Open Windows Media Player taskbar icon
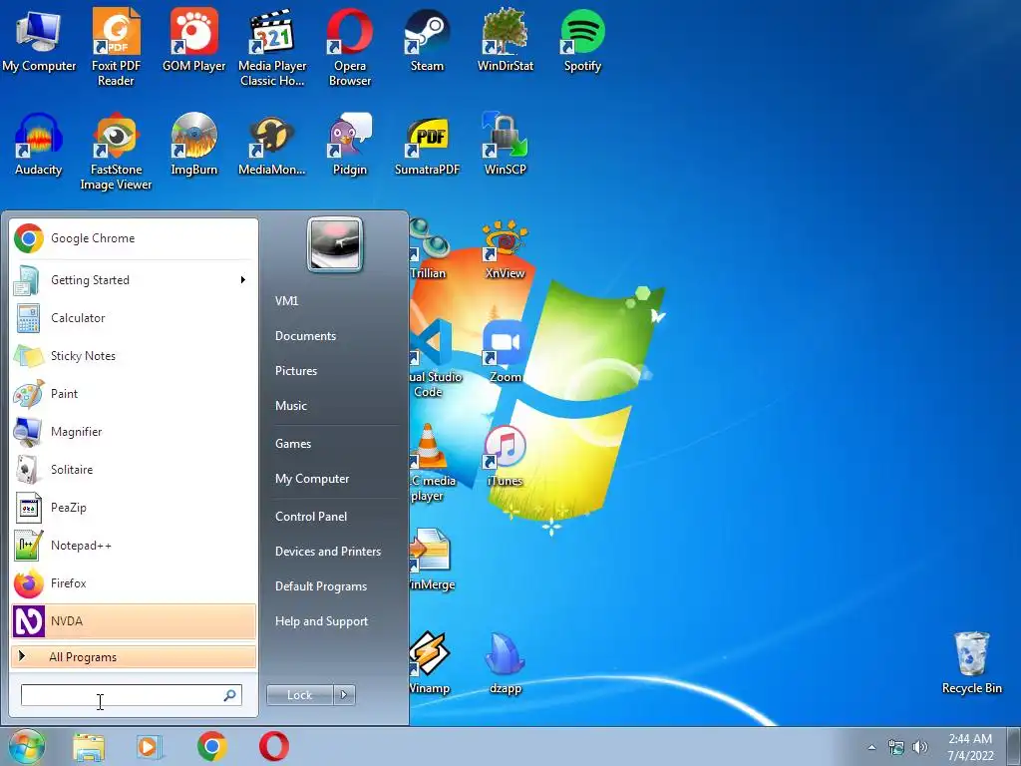This screenshot has width=1021, height=766. click(x=150, y=746)
